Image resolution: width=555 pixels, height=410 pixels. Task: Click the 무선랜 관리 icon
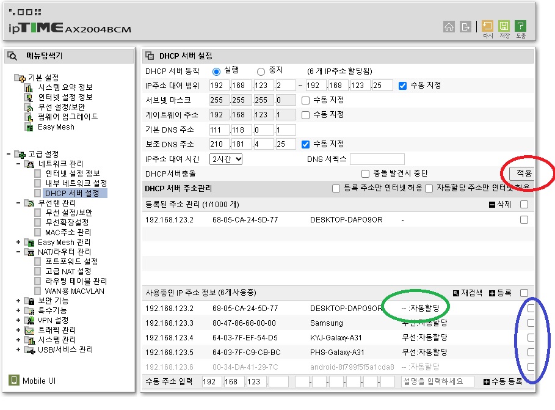coord(29,203)
